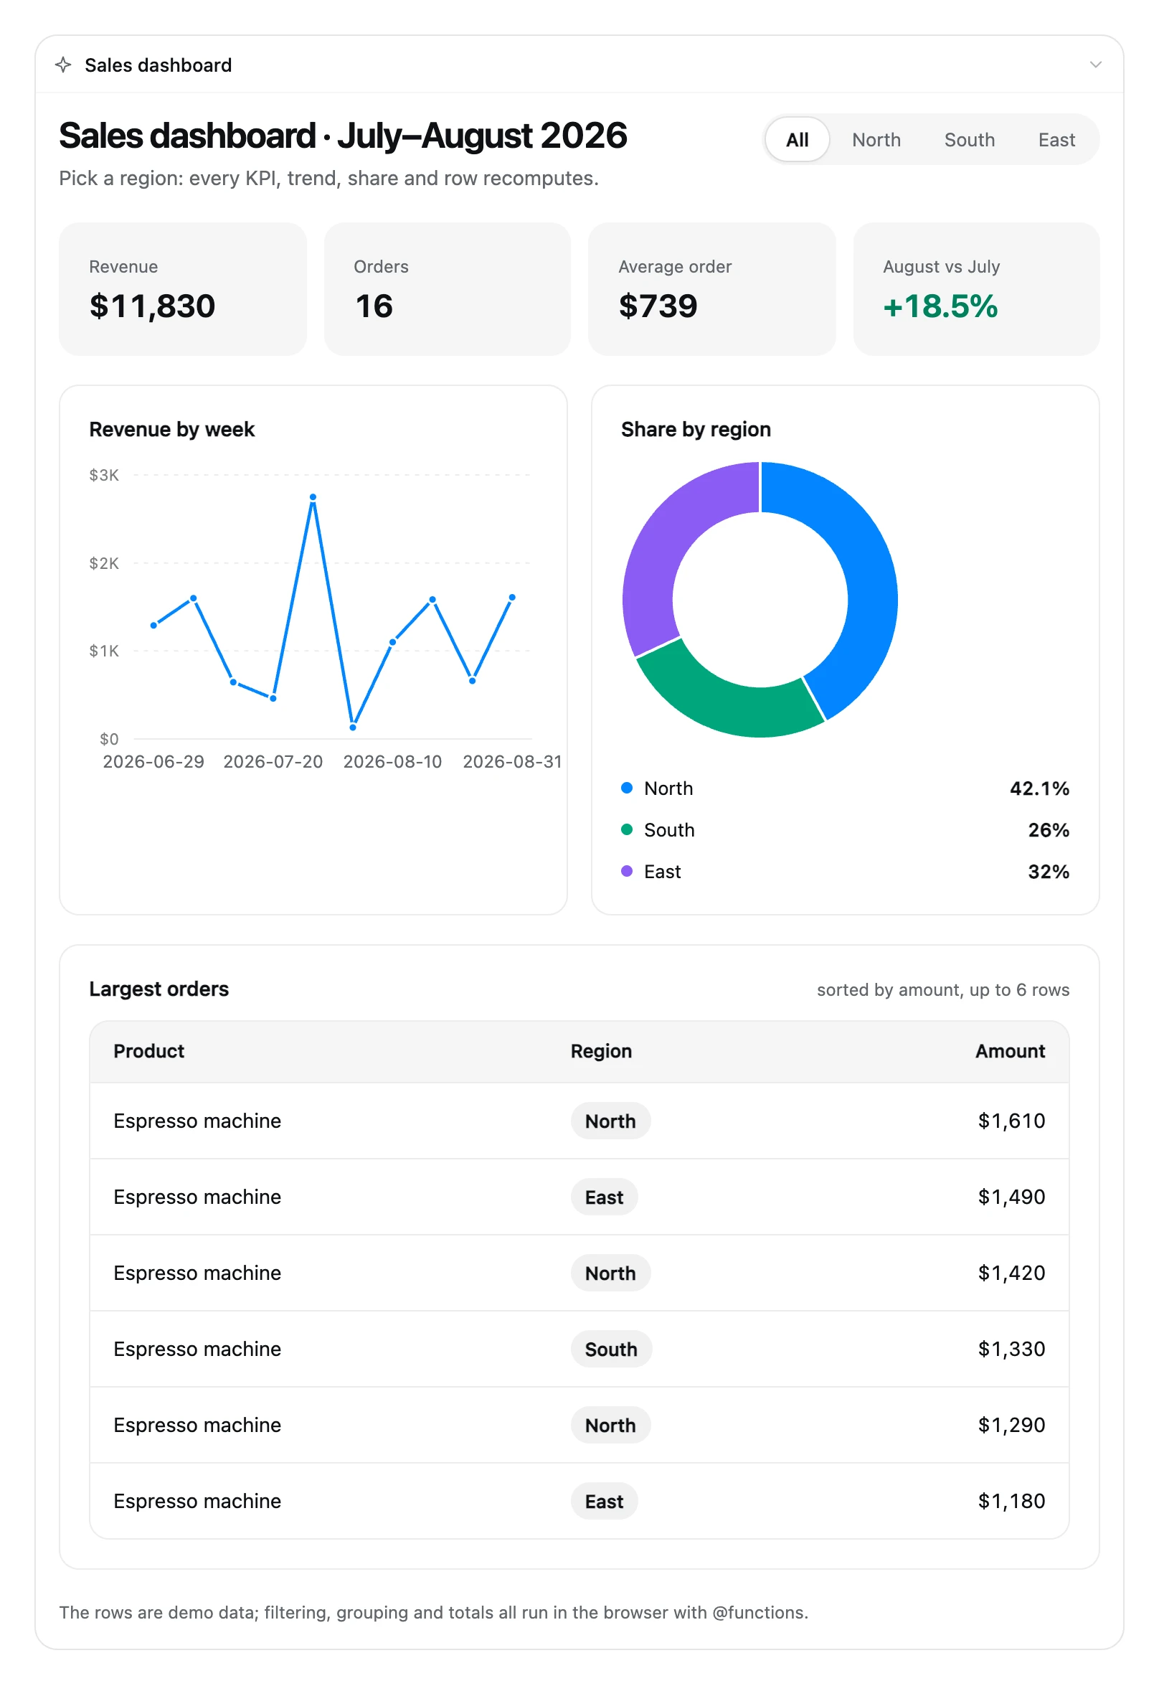Viewport: 1159px width, 1686px height.
Task: Switch to the North region filter
Action: pos(876,139)
